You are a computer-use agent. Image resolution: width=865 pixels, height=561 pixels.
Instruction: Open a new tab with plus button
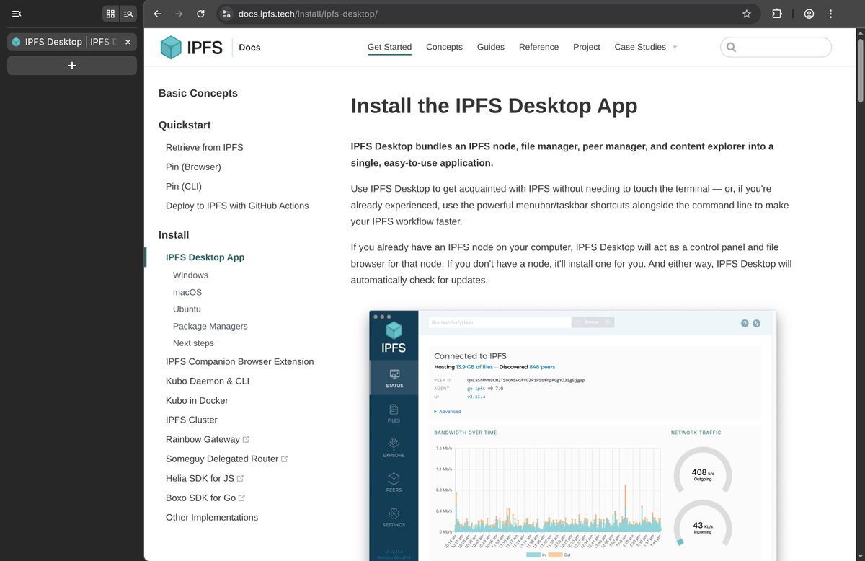72,66
